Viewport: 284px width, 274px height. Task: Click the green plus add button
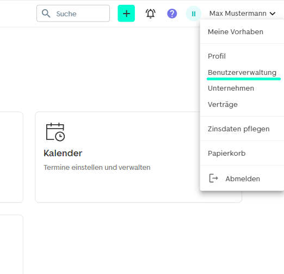(x=126, y=14)
